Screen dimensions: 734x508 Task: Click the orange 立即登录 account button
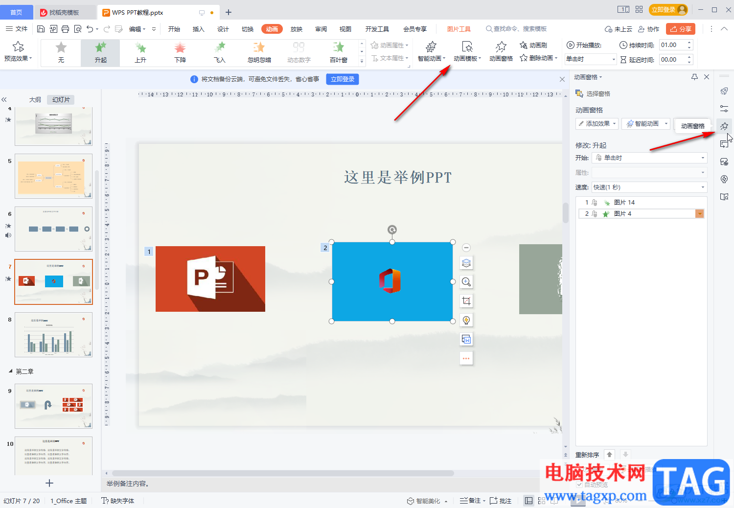click(668, 10)
